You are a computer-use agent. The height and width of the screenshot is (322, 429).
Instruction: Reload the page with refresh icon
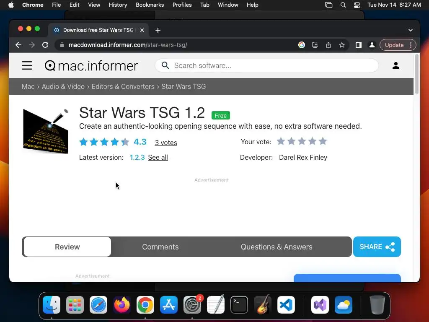click(45, 45)
